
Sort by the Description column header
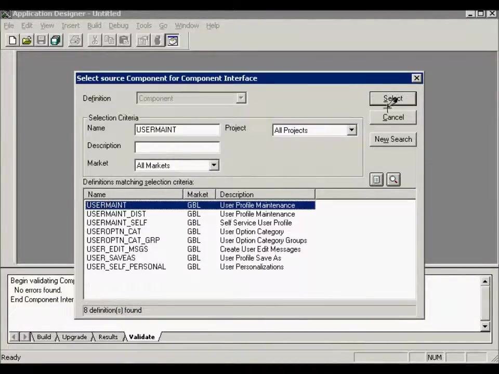[266, 194]
